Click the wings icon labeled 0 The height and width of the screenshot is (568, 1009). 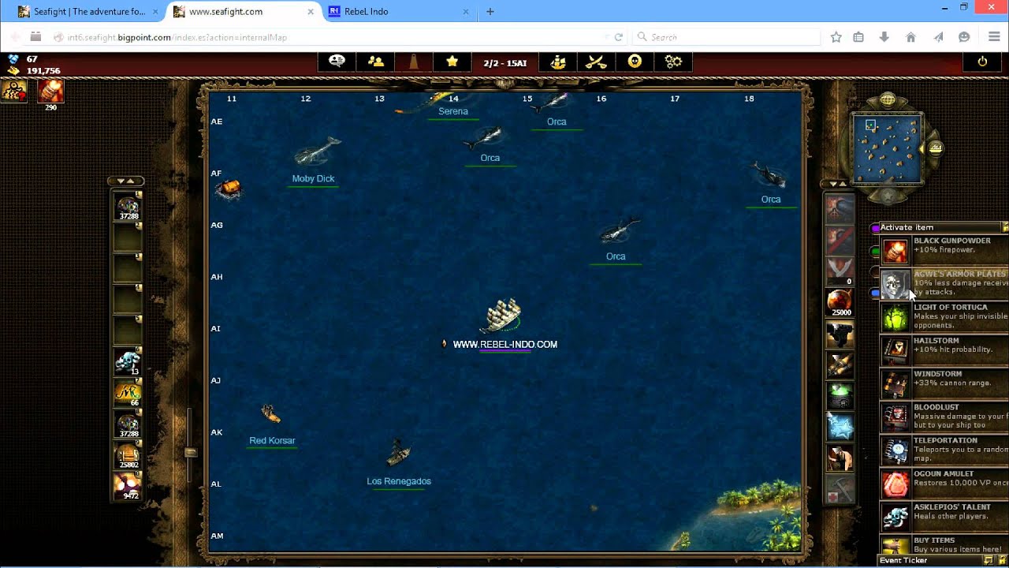[x=840, y=271]
